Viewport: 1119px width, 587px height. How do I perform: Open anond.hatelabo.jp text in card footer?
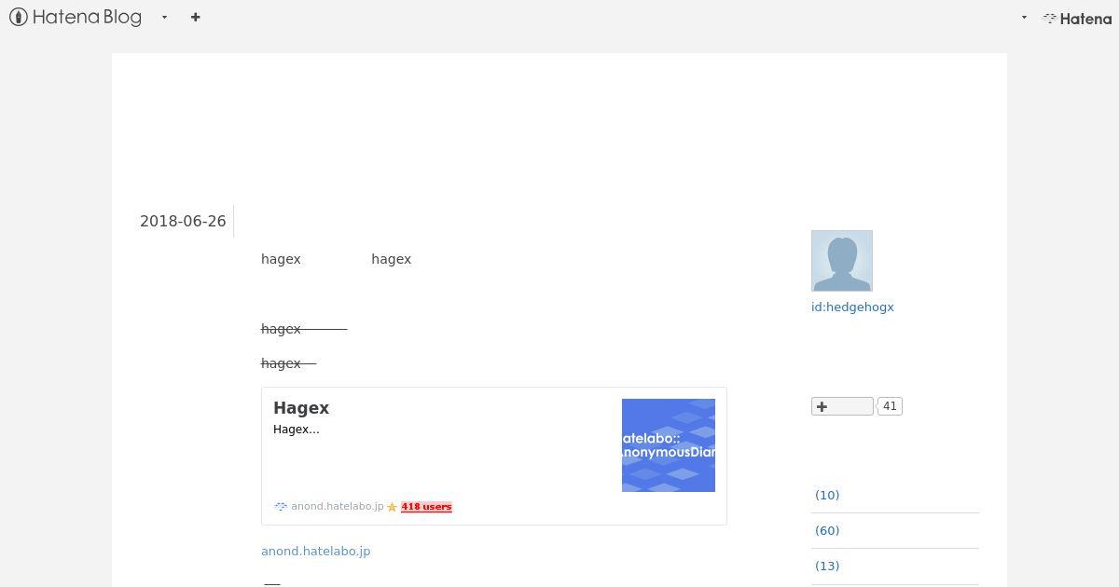338,506
